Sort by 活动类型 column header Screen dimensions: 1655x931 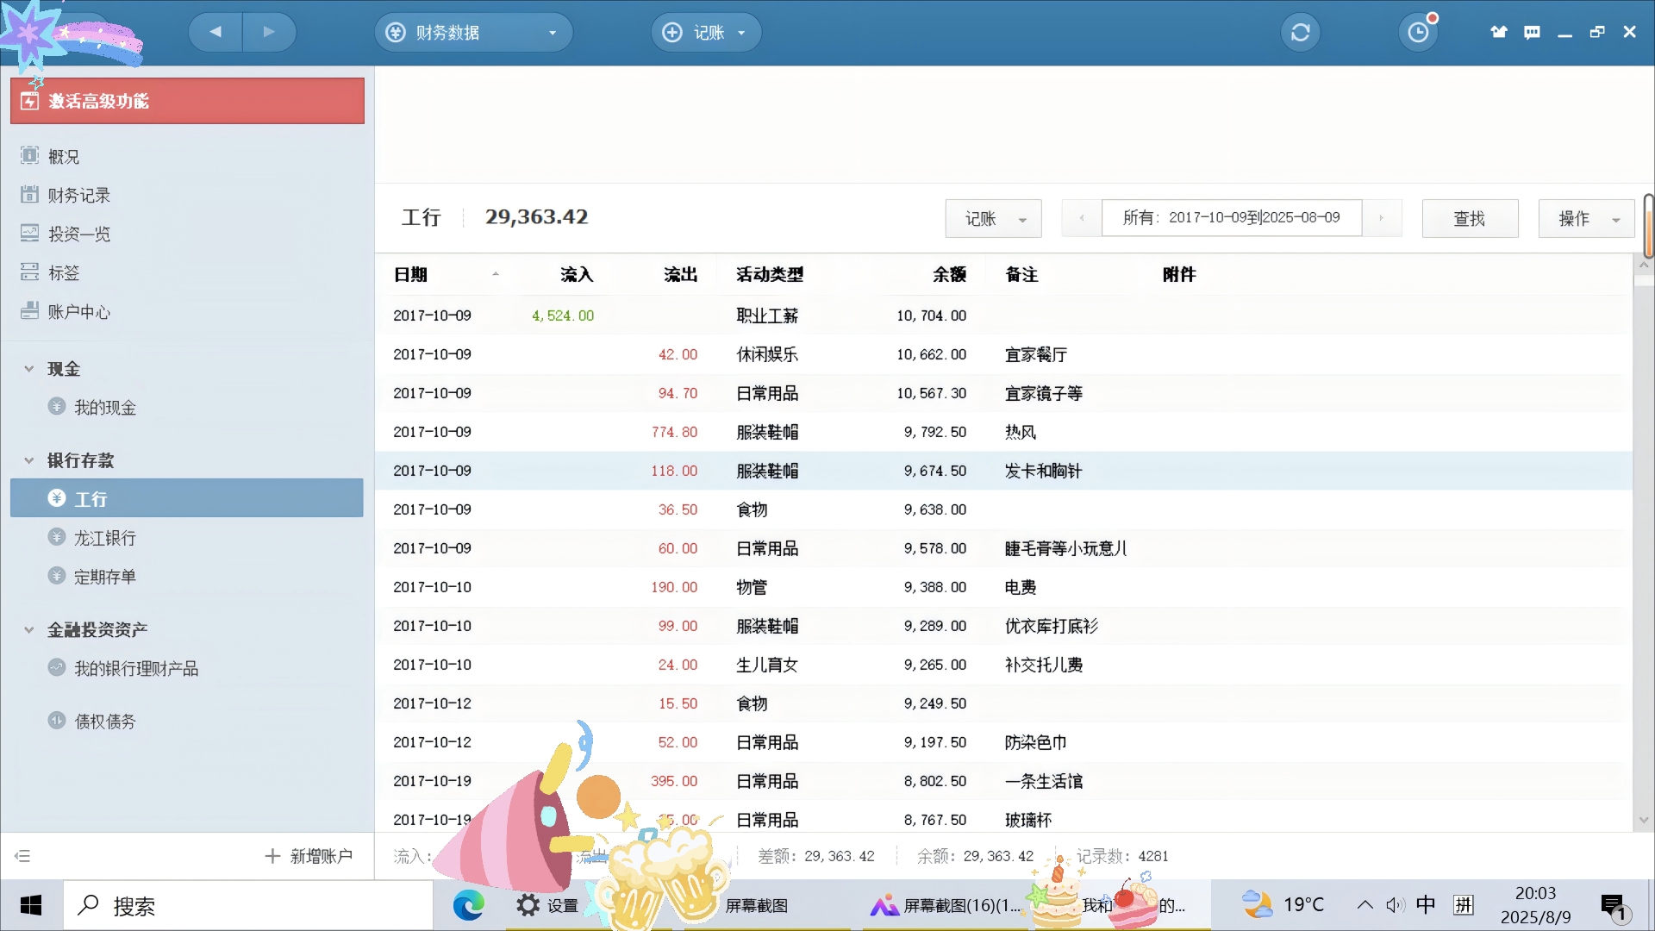770,274
